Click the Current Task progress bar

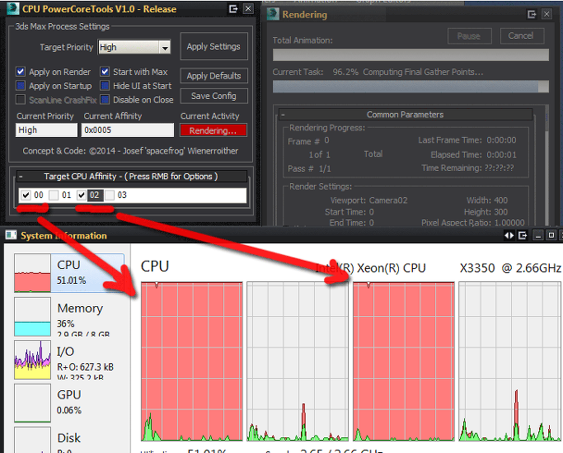point(411,87)
